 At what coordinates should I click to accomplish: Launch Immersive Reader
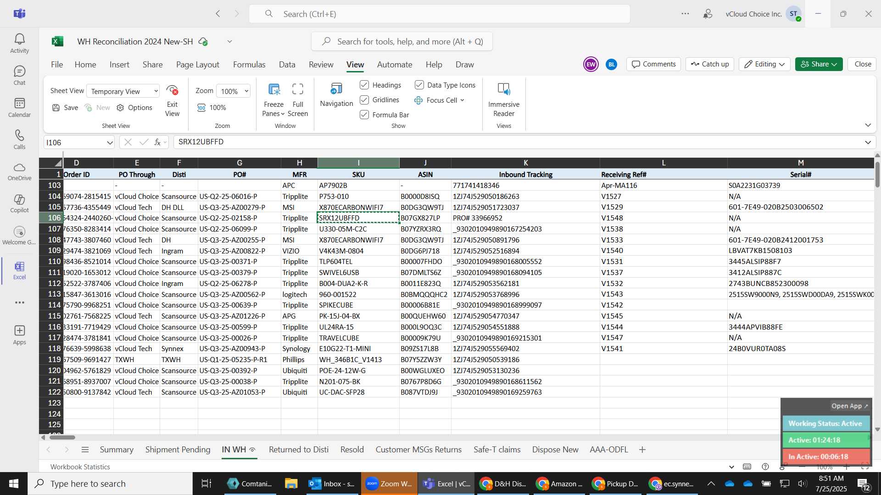[504, 100]
